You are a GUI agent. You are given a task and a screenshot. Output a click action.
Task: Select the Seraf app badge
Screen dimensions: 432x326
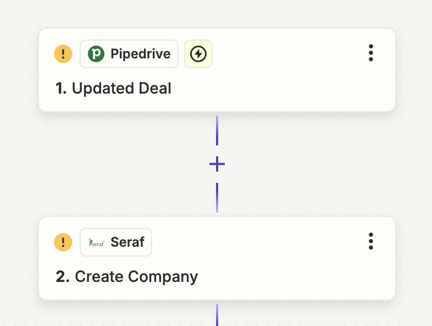click(x=116, y=242)
